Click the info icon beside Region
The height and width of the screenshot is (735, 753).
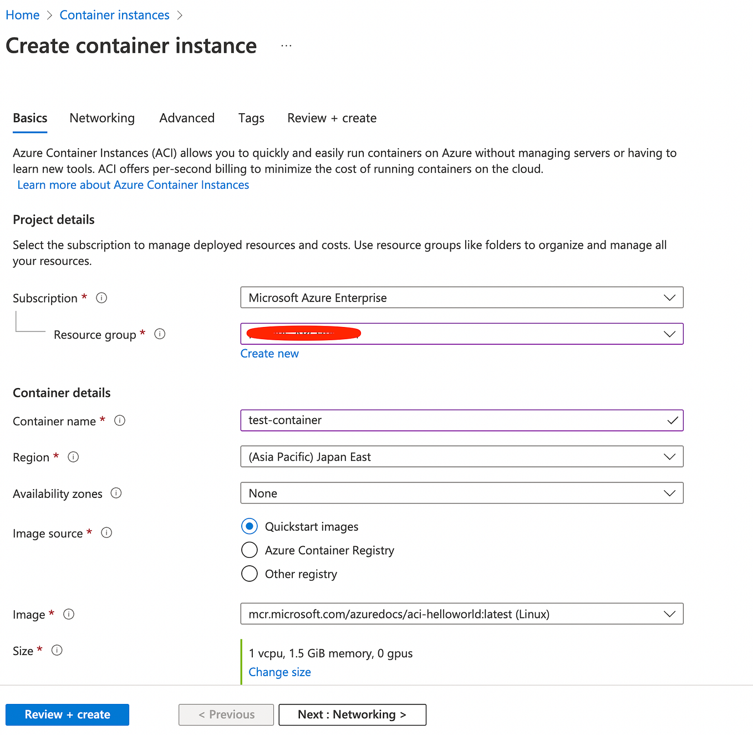point(73,457)
